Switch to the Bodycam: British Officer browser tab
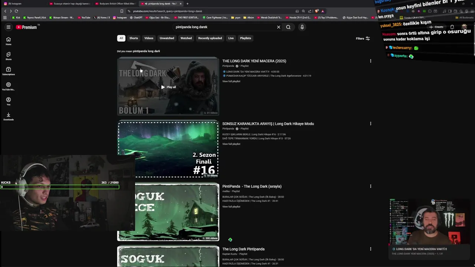 click(x=115, y=4)
